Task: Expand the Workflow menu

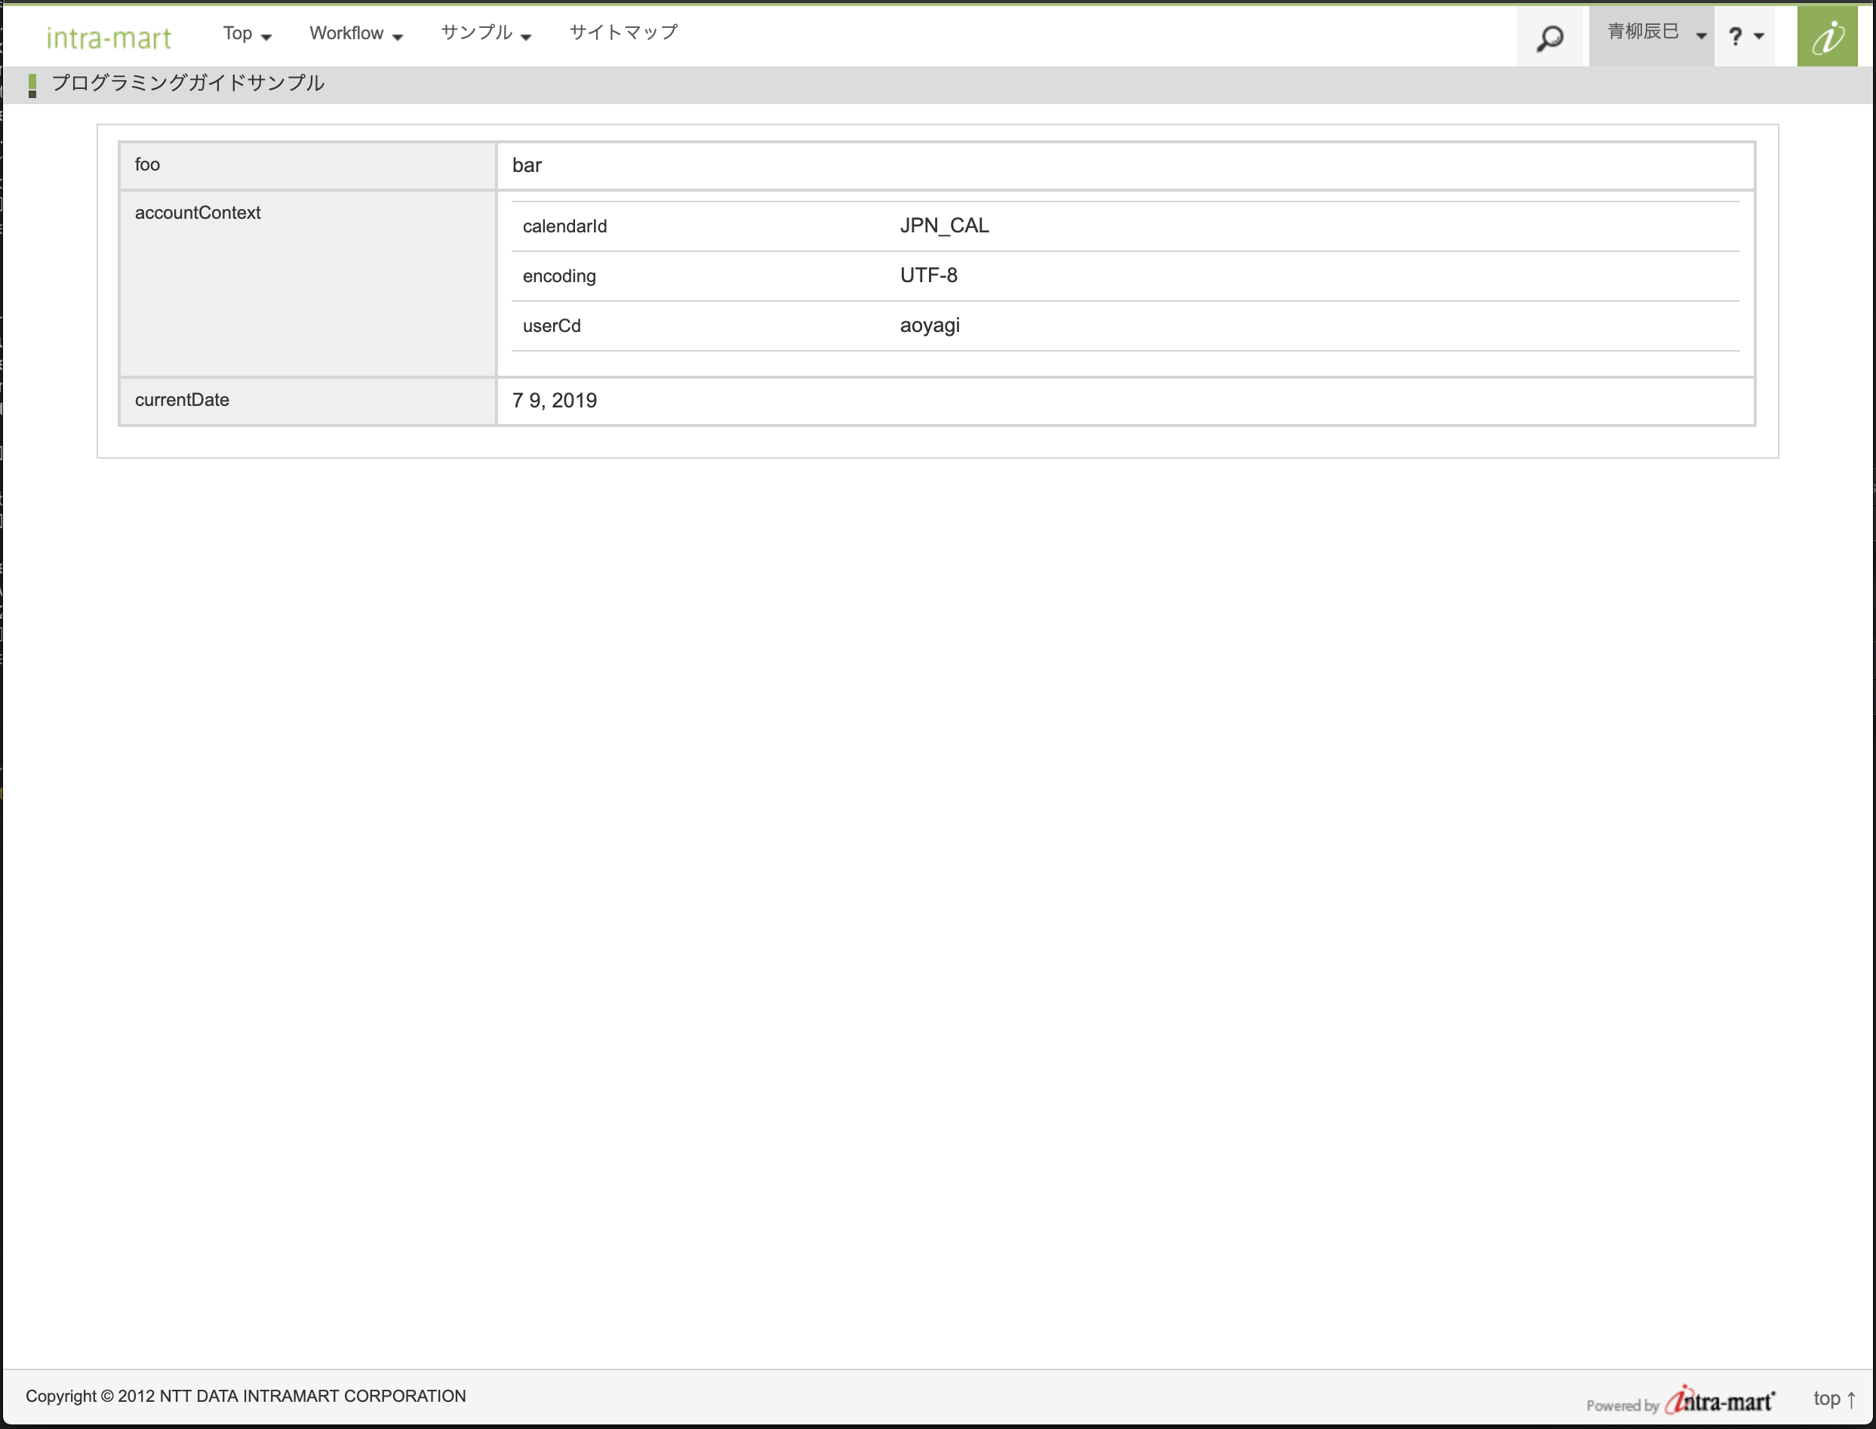Action: (355, 34)
